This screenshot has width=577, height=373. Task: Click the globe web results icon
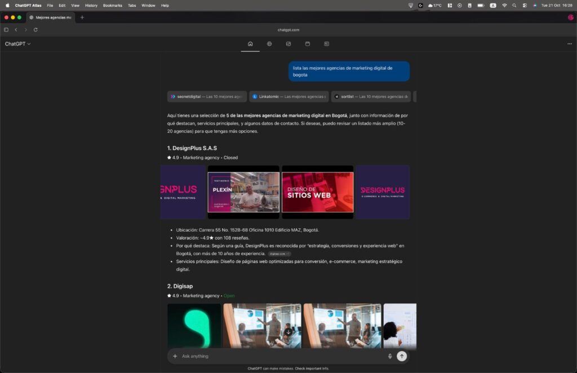269,44
